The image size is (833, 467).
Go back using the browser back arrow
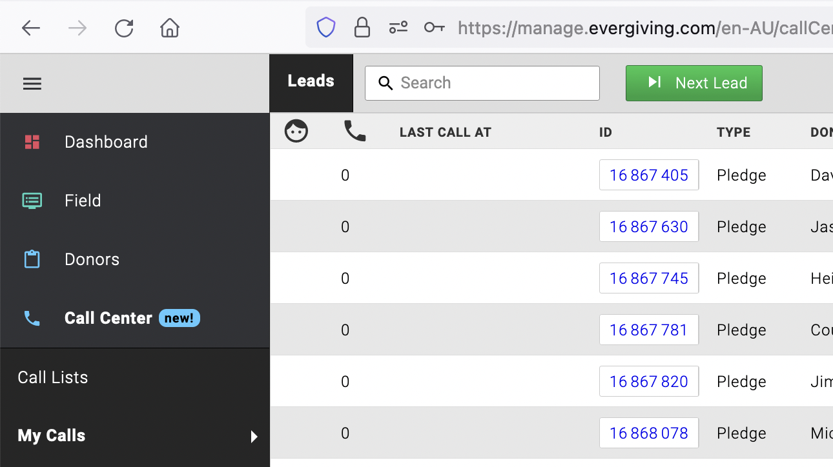pos(31,28)
